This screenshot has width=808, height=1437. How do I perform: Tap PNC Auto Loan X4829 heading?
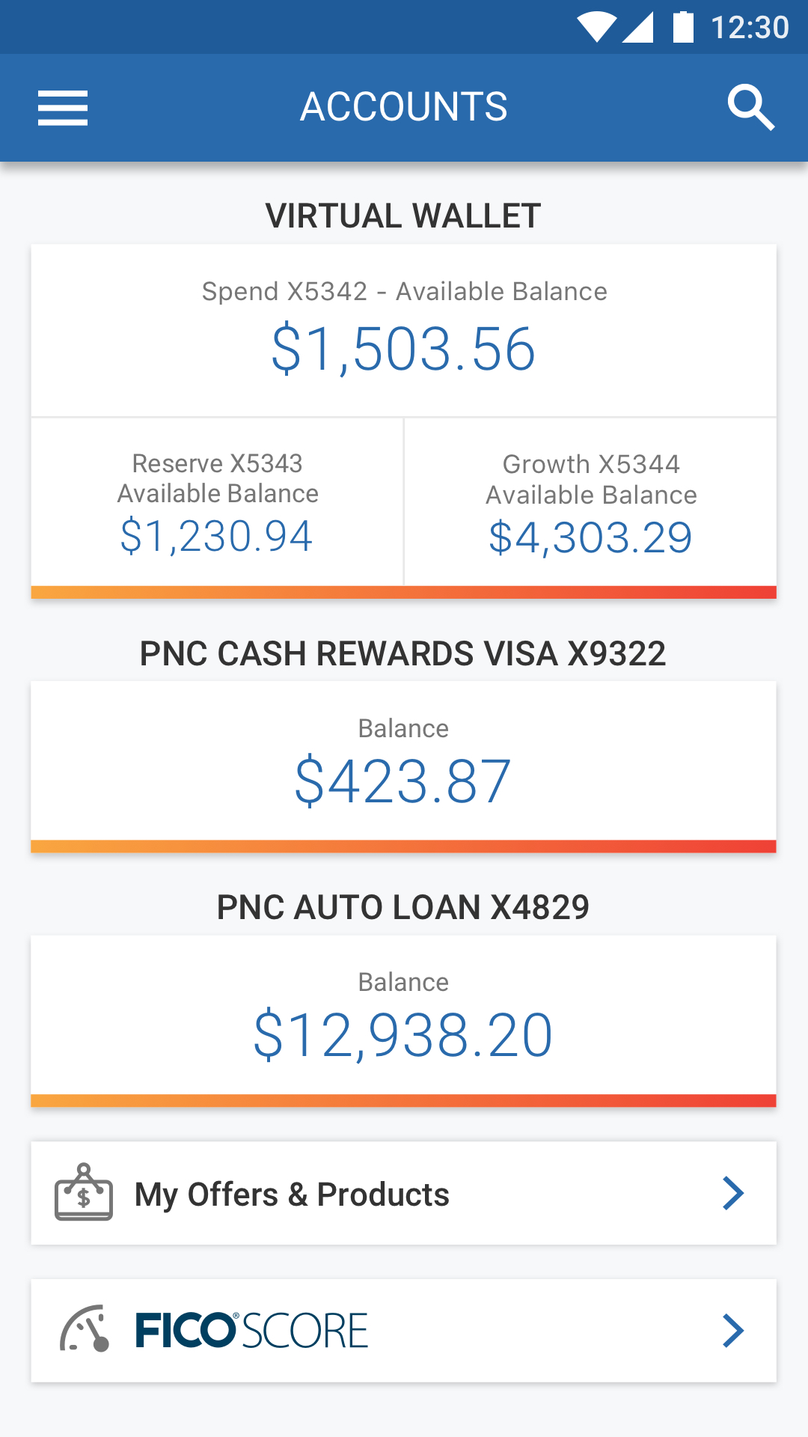(404, 907)
